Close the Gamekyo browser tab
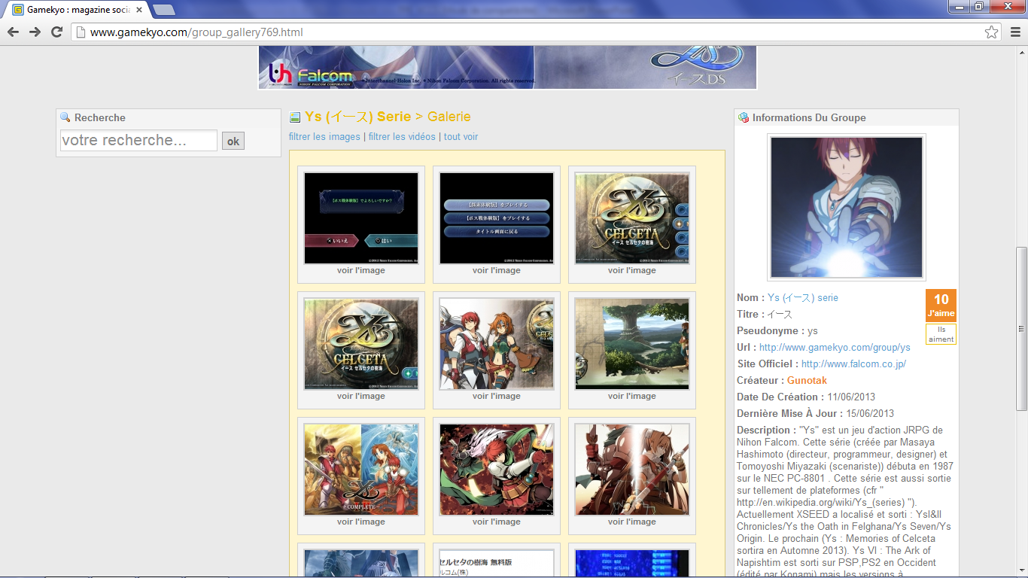The image size is (1028, 578). [x=139, y=10]
